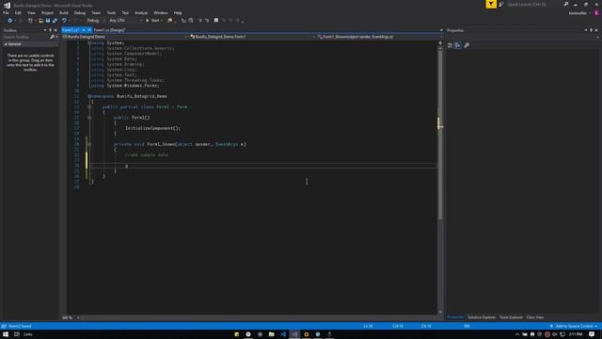Click the New Project toolbar icon
Image resolution: width=602 pixels, height=339 pixels.
pyautogui.click(x=30, y=21)
